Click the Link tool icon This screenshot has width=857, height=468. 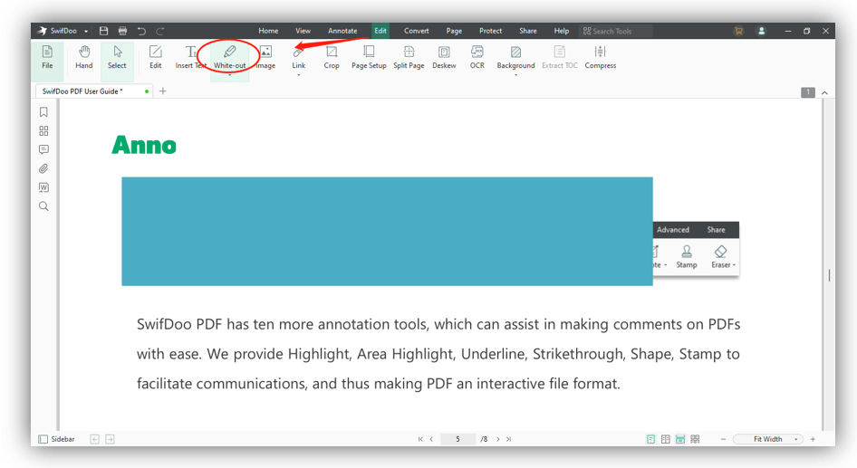(x=298, y=53)
